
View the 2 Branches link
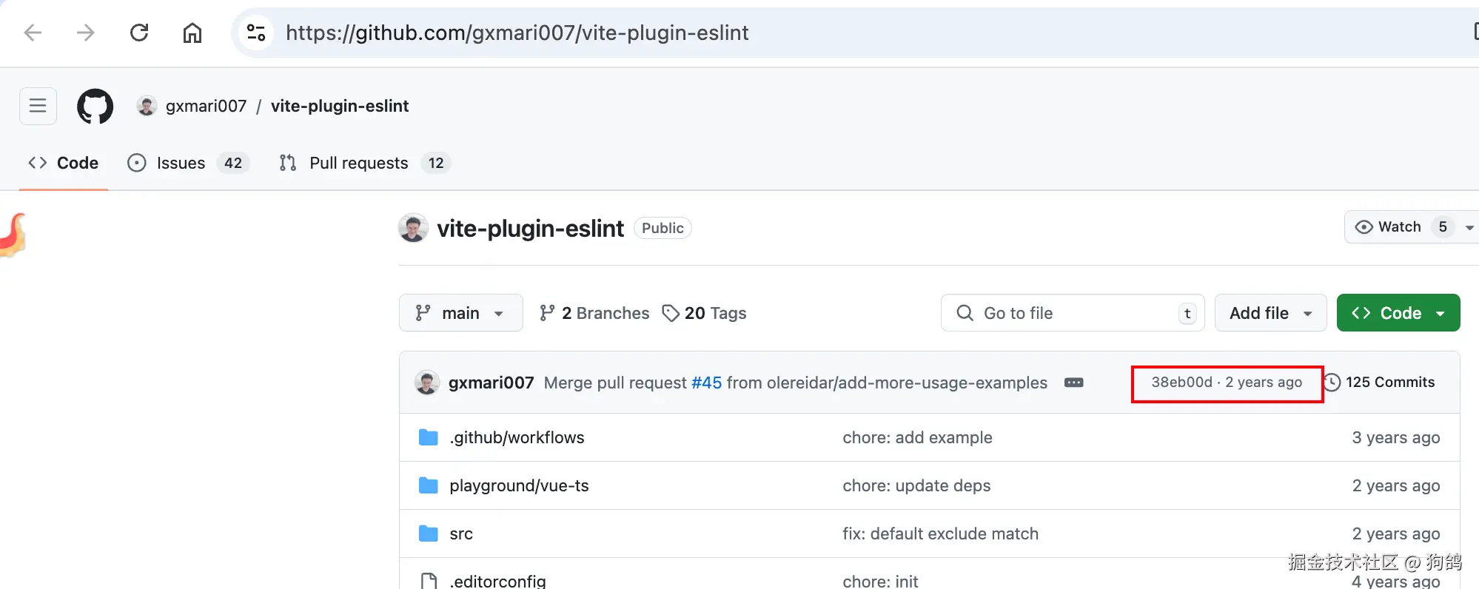594,313
